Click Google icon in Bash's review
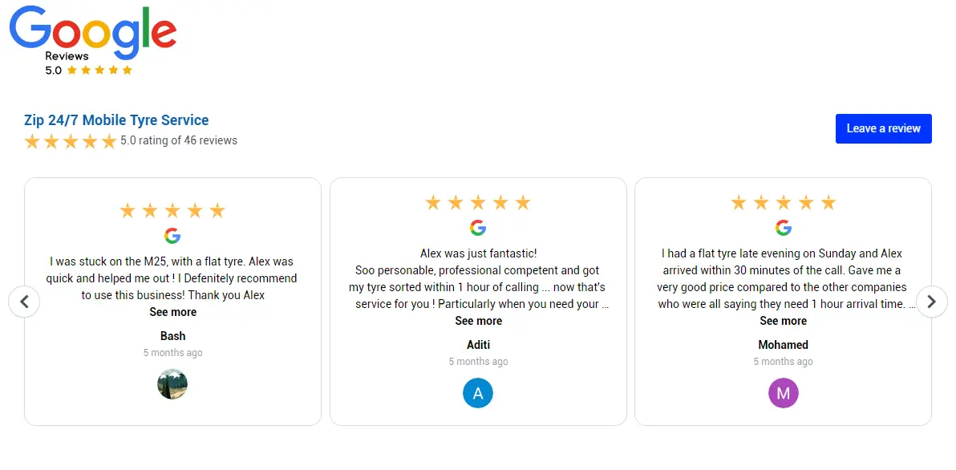 [172, 236]
